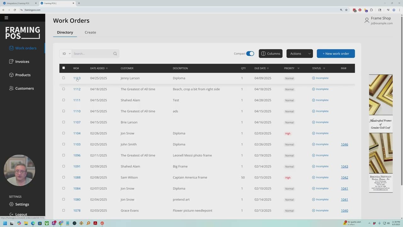The width and height of the screenshot is (403, 227).
Task: Go to Invoices in sidebar
Action: click(22, 61)
